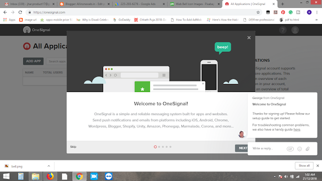The height and width of the screenshot is (181, 322).
Task: Open the volume control in tray
Action: [286, 176]
